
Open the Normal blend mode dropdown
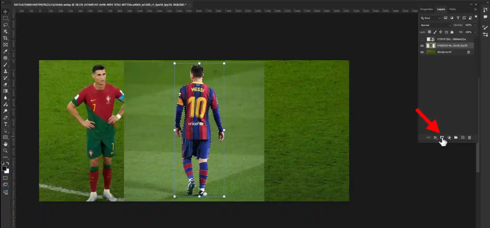coord(435,25)
